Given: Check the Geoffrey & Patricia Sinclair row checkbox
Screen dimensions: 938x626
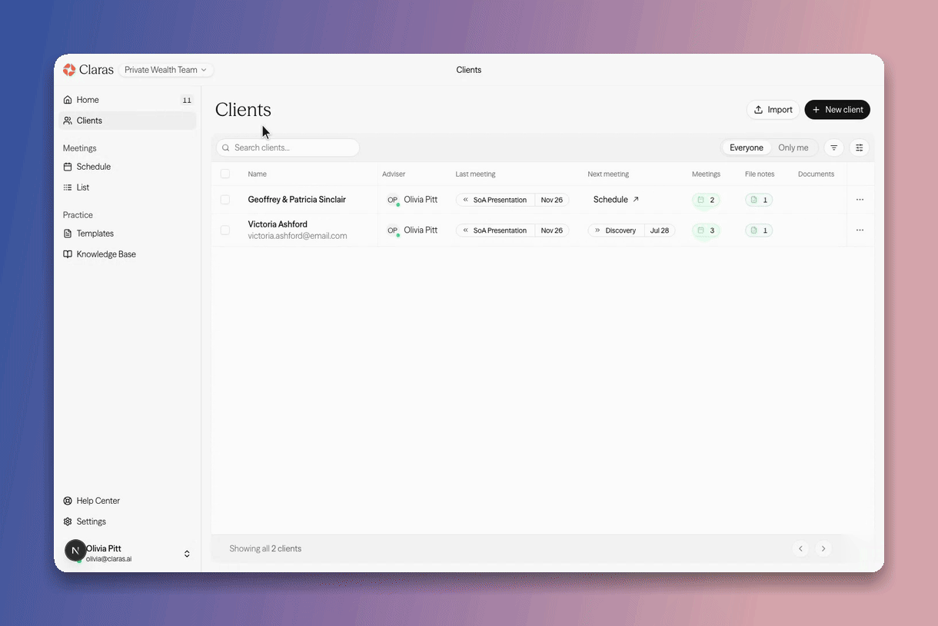Looking at the screenshot, I should click(x=225, y=200).
